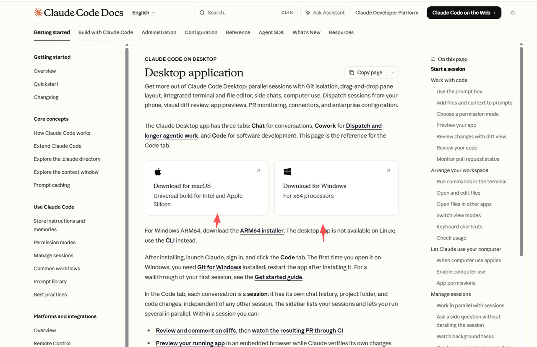
Task: Open Store instructions and memories
Action: [x=59, y=225]
